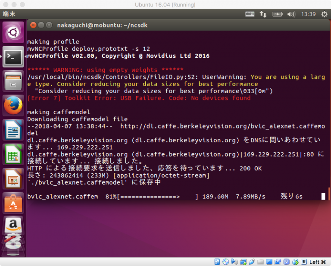Click the 200 OK HTTP response text
This screenshot has width=331, height=266.
pyautogui.click(x=250, y=169)
